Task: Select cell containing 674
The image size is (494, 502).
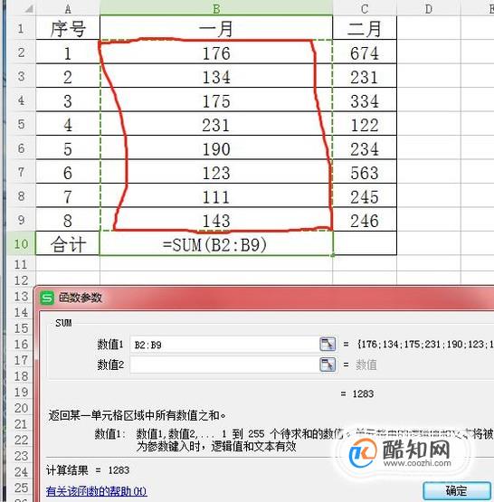Action: pyautogui.click(x=365, y=52)
